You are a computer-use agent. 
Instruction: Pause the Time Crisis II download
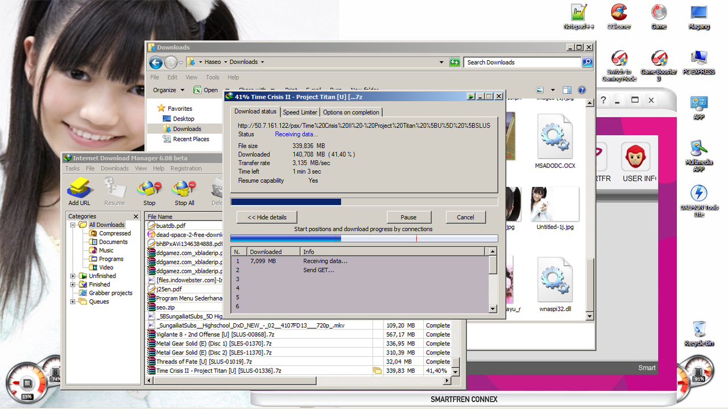(x=408, y=217)
